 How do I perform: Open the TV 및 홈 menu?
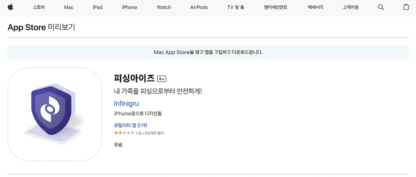tap(235, 7)
